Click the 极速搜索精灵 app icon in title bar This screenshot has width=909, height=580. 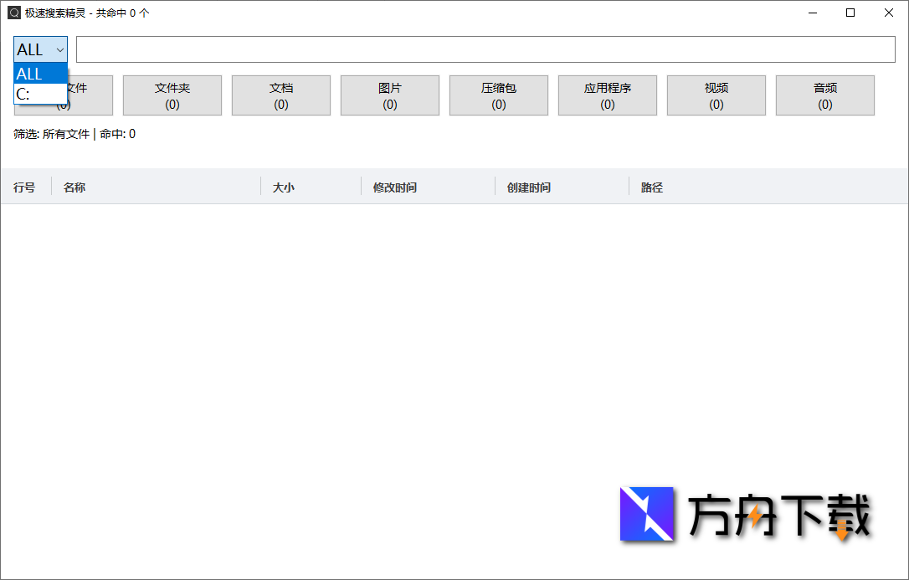(x=13, y=13)
